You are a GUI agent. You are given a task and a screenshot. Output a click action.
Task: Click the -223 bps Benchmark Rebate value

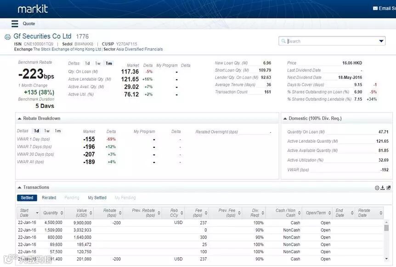pos(36,74)
